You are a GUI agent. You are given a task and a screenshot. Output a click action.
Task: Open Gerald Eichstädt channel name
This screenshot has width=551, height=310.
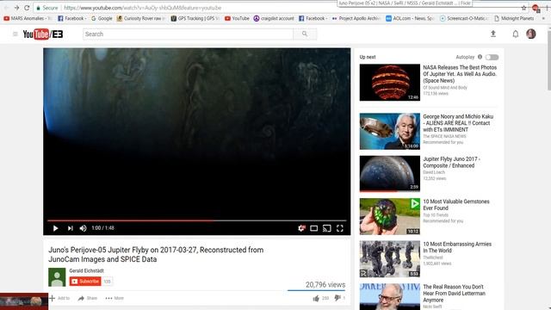point(86,270)
